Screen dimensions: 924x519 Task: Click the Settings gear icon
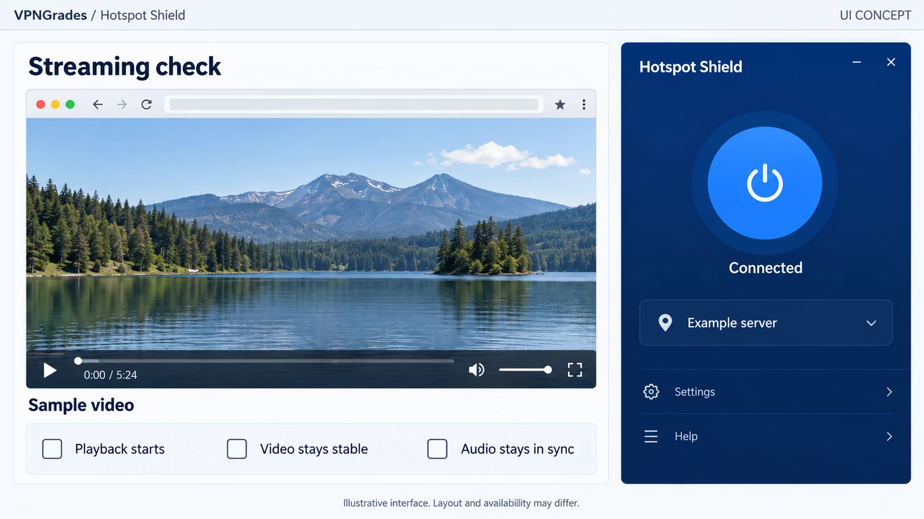[x=651, y=392]
